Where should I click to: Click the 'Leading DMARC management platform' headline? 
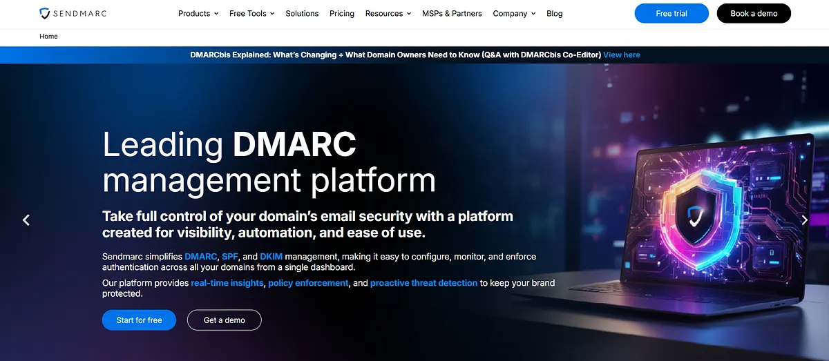[269, 162]
